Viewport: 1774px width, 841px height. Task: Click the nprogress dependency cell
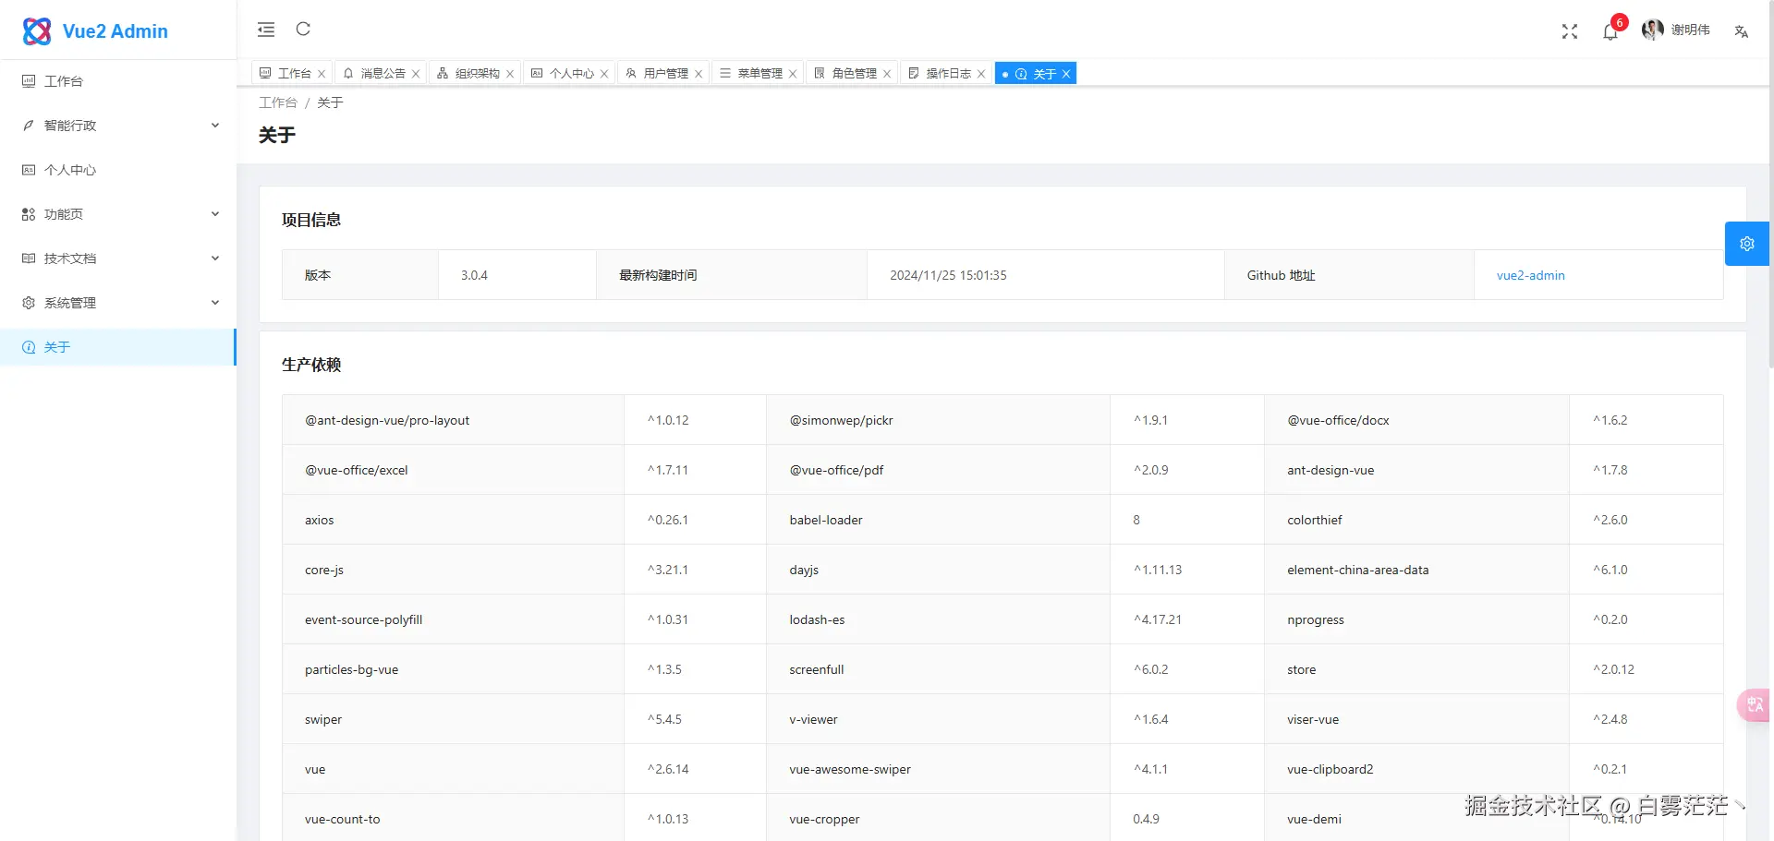pyautogui.click(x=1416, y=619)
